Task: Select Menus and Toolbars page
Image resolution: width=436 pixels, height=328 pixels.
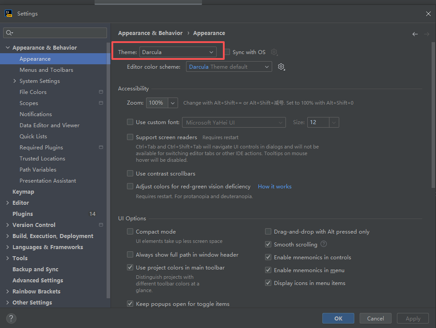Action: click(x=46, y=70)
